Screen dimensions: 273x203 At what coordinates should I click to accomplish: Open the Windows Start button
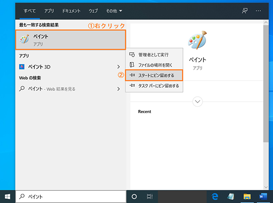coord(7,197)
